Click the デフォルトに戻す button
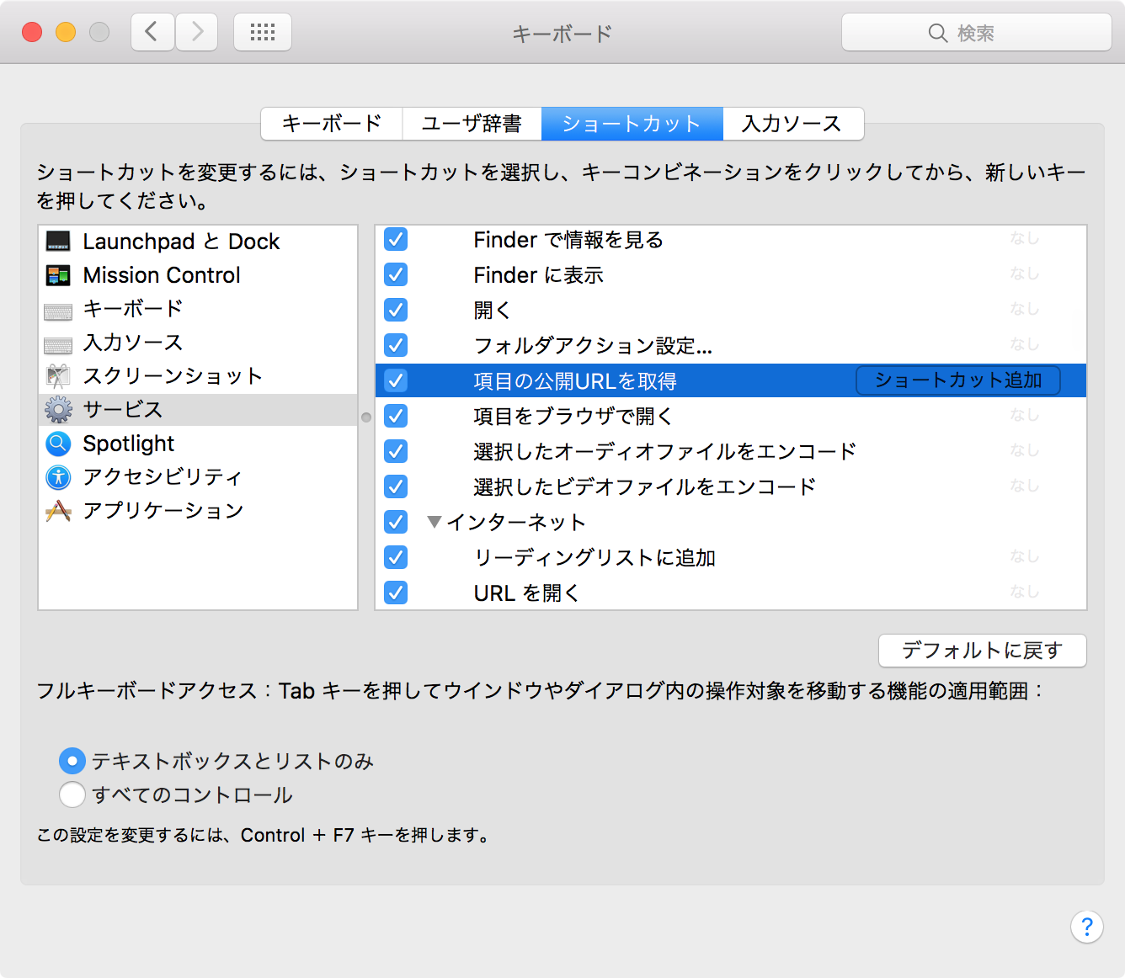The width and height of the screenshot is (1125, 978). click(982, 651)
